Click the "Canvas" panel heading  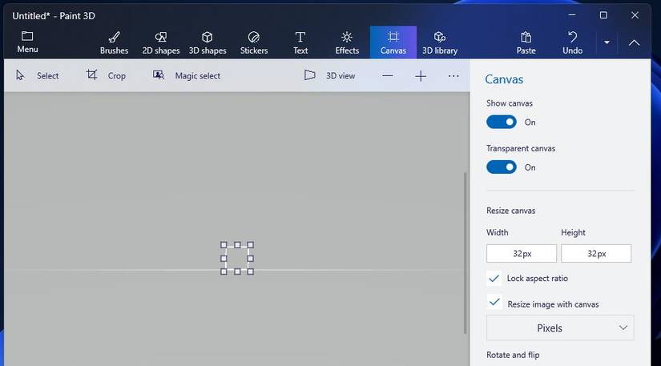(504, 79)
